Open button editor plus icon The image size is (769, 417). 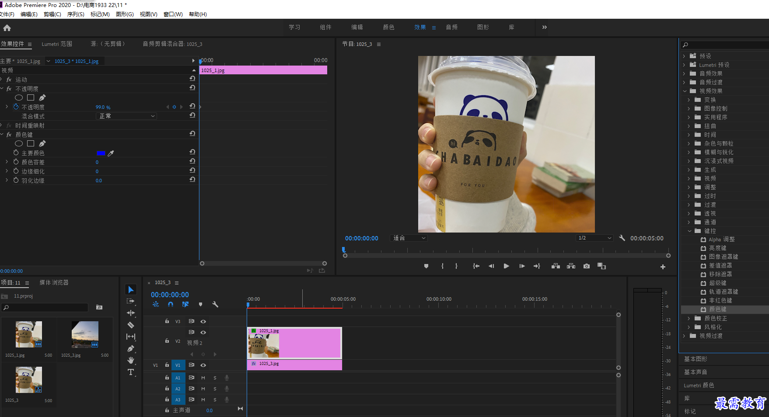coord(663,267)
